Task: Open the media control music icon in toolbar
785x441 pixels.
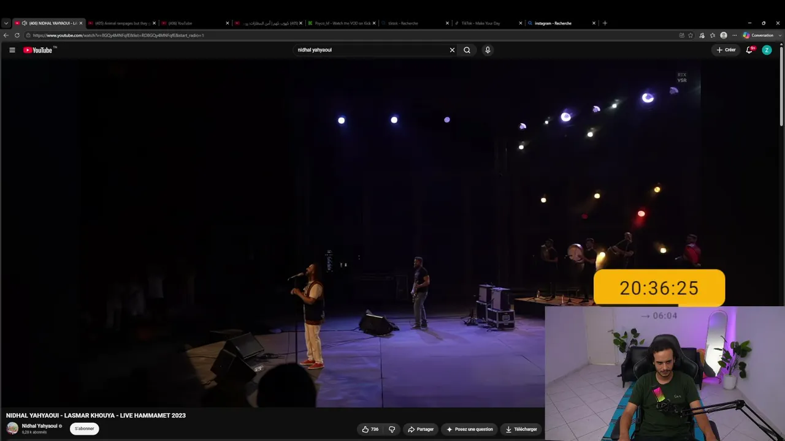Action: tap(702, 36)
